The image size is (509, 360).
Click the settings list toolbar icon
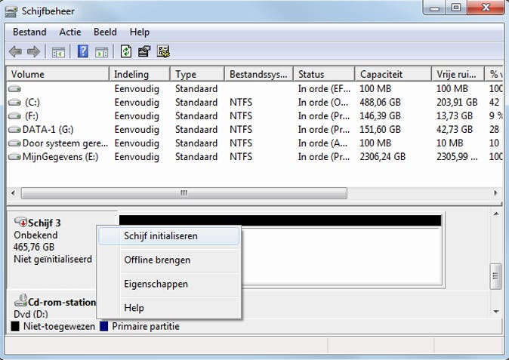point(163,51)
